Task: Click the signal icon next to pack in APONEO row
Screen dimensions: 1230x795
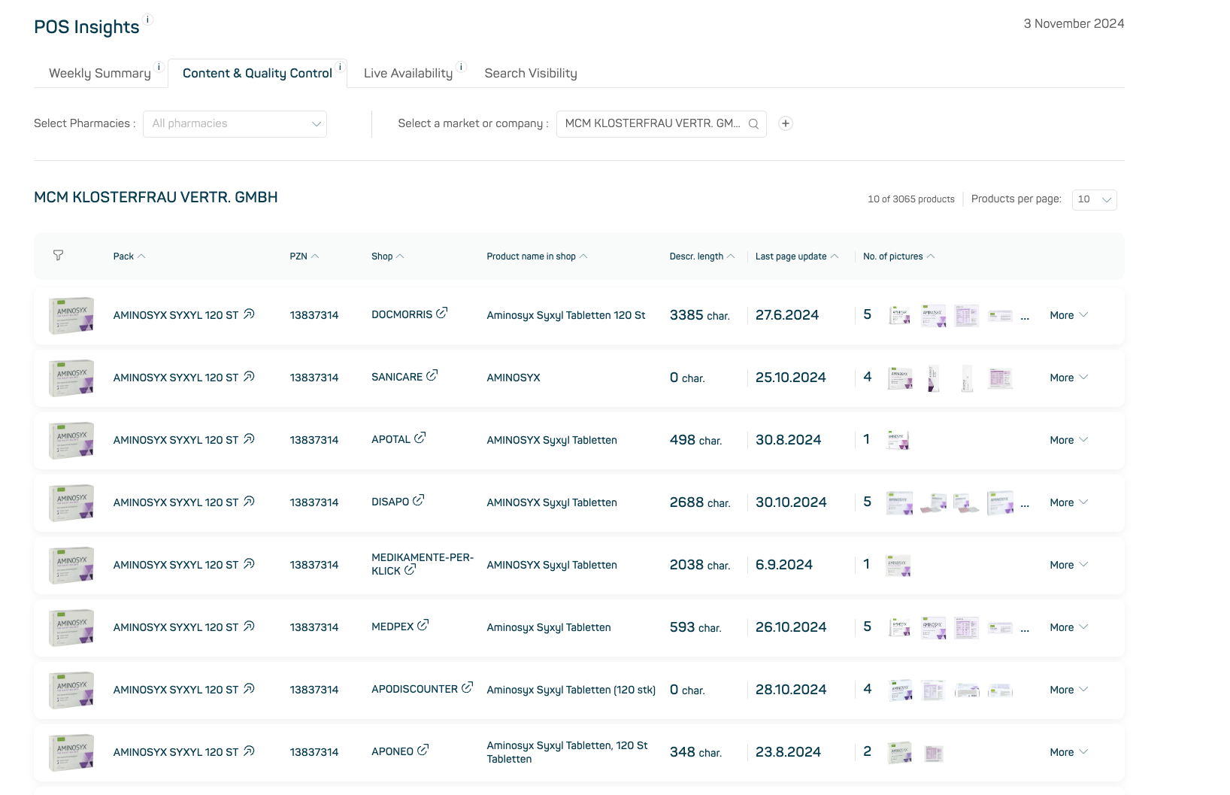Action: [249, 751]
